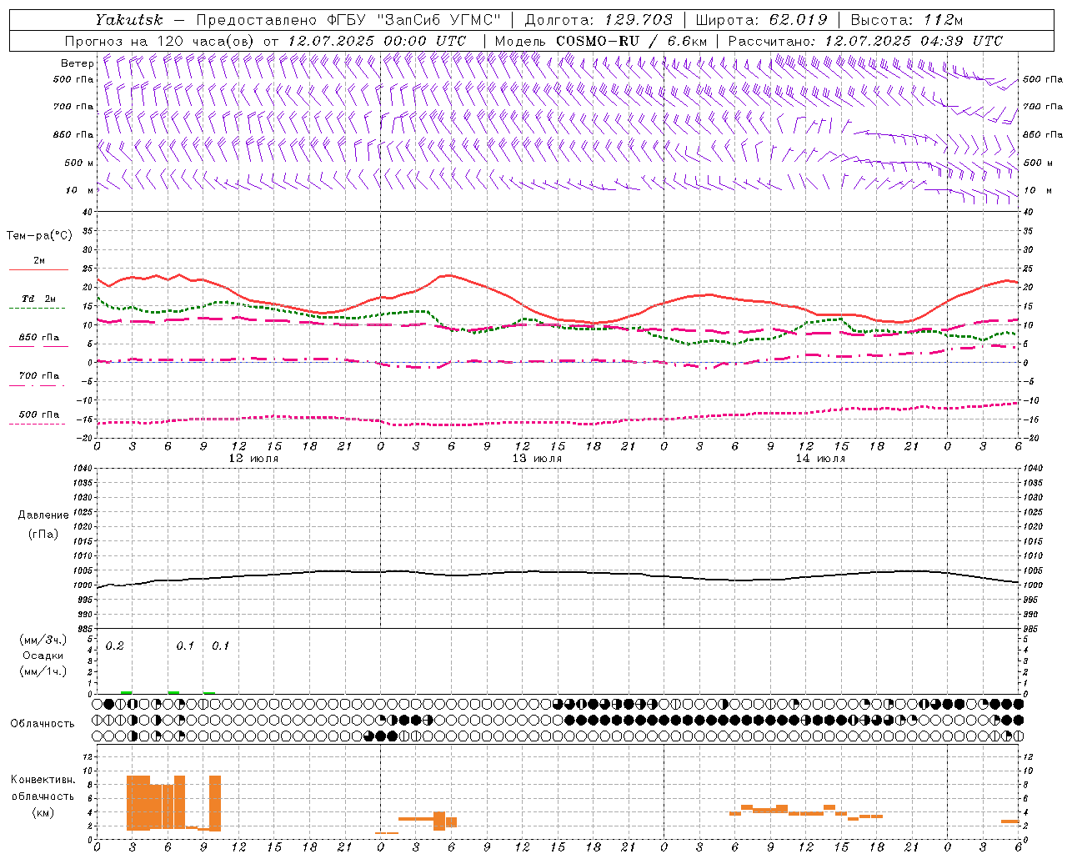This screenshot has width=1067, height=854.
Task: Click the 700 гПа entry in temperature legend
Action: tap(38, 375)
